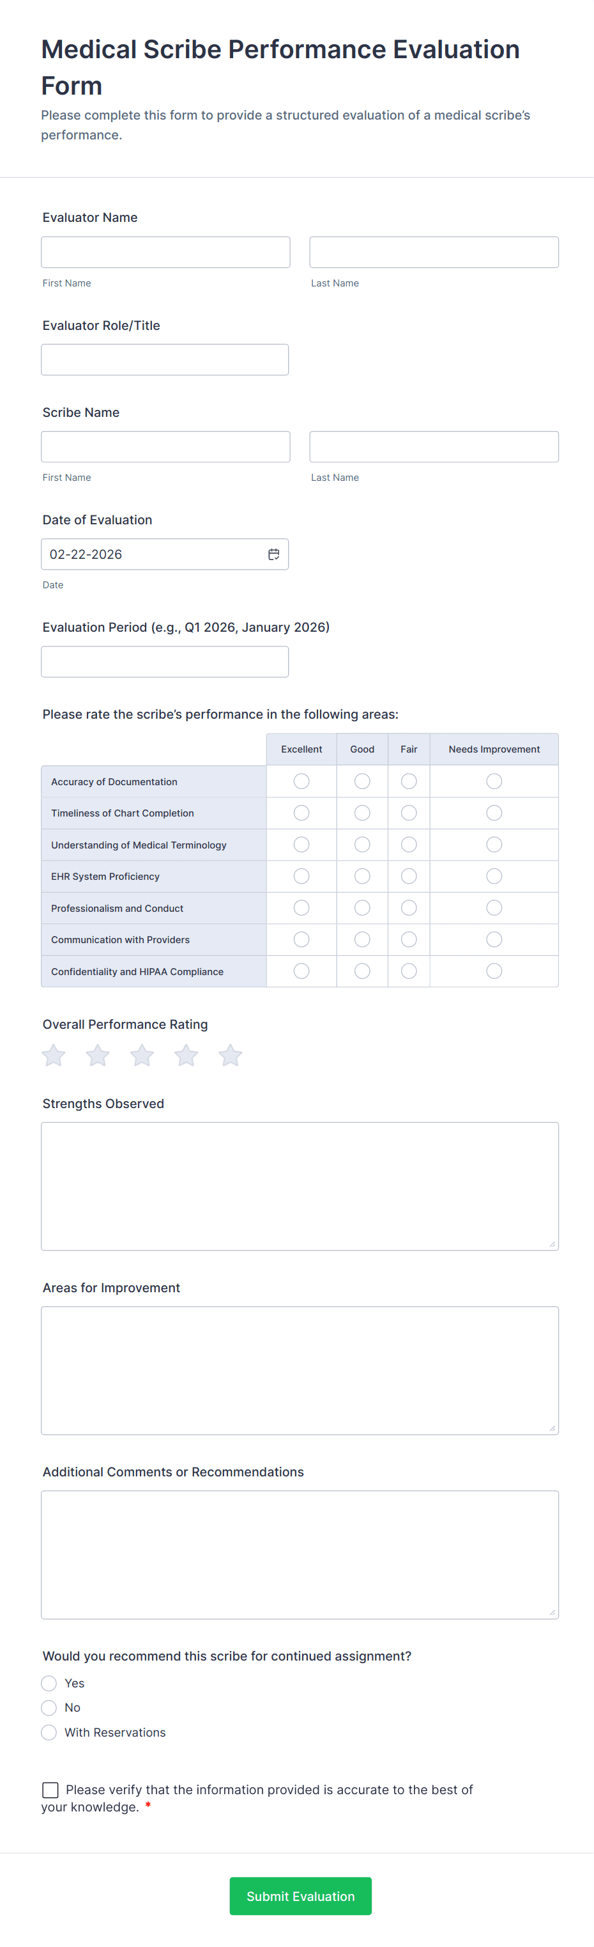Click the Scribe last name field
The height and width of the screenshot is (1947, 594).
(434, 447)
